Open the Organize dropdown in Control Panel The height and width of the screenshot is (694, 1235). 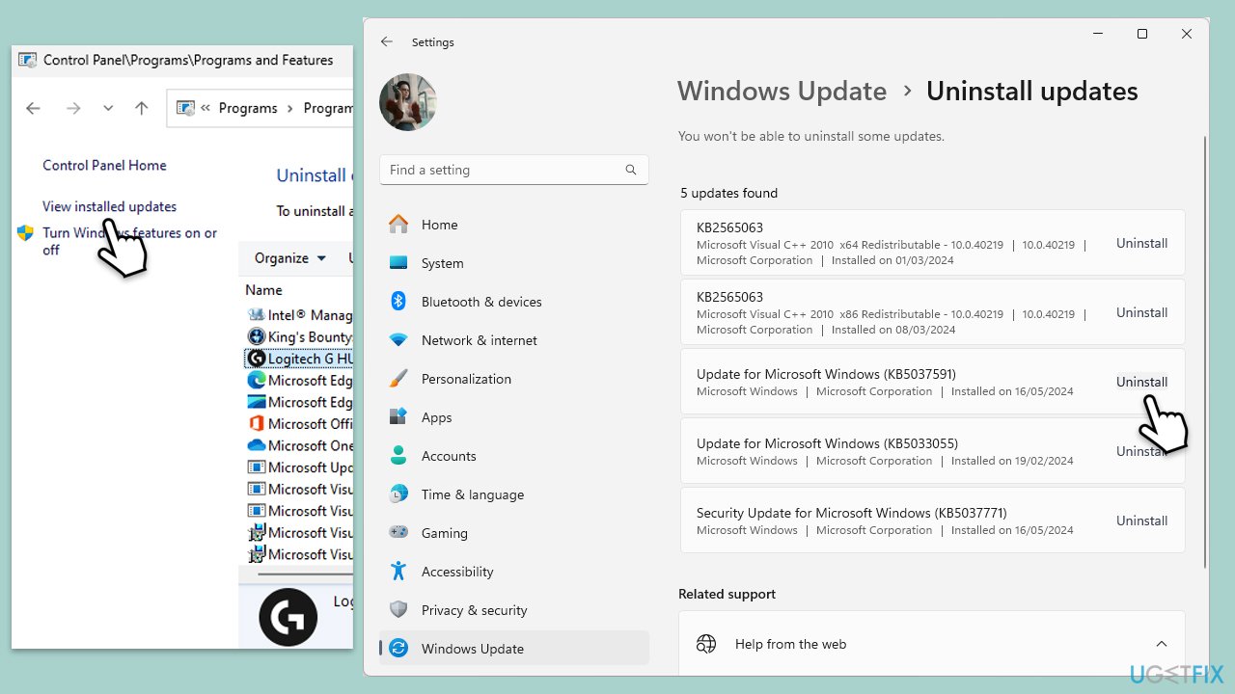point(290,258)
